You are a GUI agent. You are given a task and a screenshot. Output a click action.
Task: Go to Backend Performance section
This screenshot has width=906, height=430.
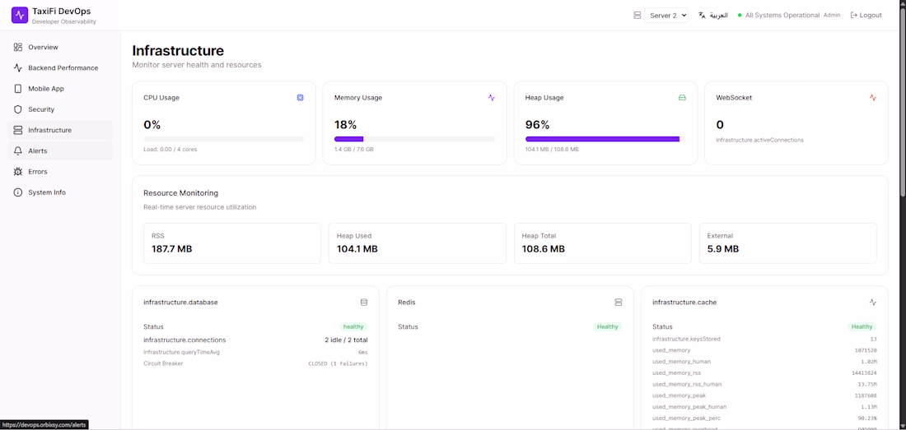pos(60,68)
